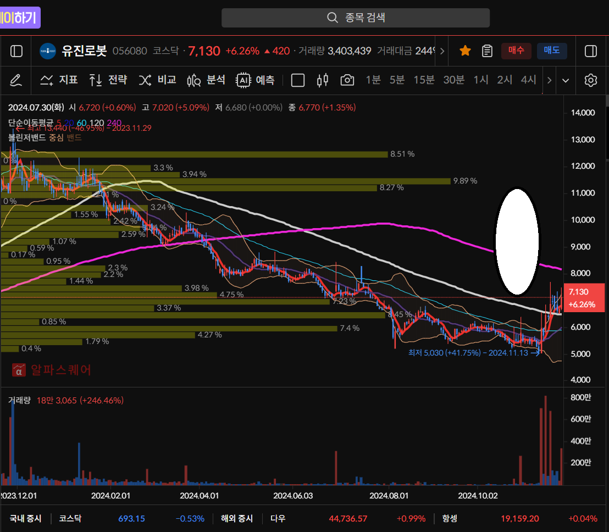Toggle the left sidebar panel icon
This screenshot has height=532, width=609.
(x=16, y=51)
